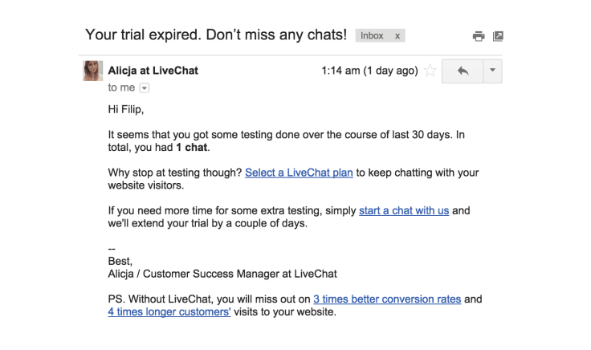Viewport: 591px width, 350px height.
Task: Reply using the arrow button
Action: coord(463,71)
